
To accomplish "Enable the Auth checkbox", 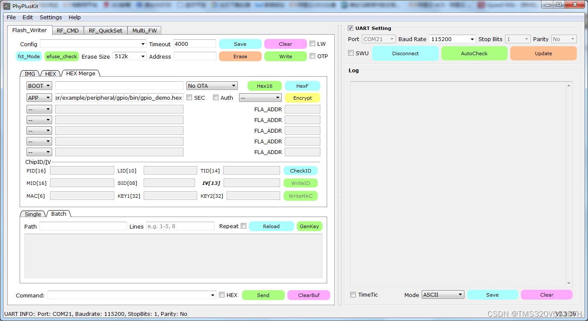I will coord(216,98).
